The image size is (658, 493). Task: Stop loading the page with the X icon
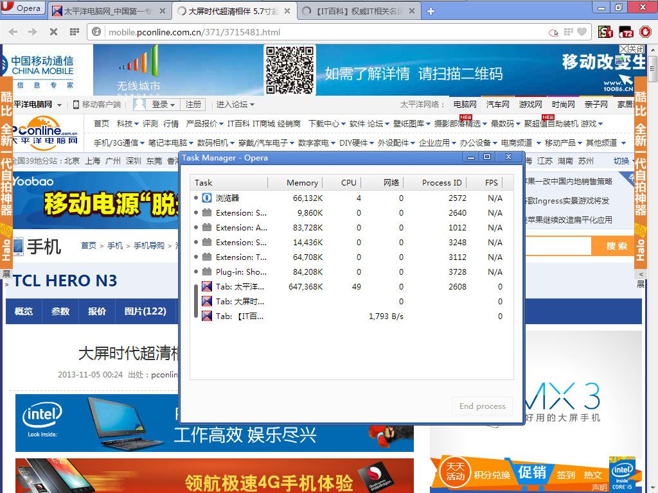[53, 32]
